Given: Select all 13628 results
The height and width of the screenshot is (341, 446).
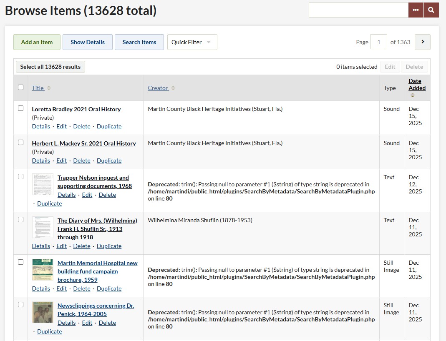Looking at the screenshot, I should tap(50, 67).
